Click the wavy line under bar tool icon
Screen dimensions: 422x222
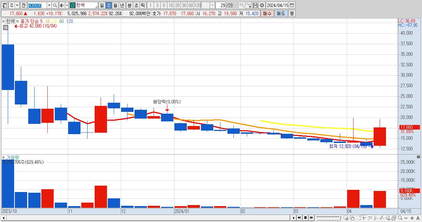coord(370,218)
